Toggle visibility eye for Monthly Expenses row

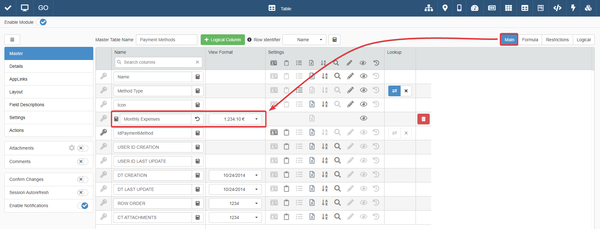point(363,118)
